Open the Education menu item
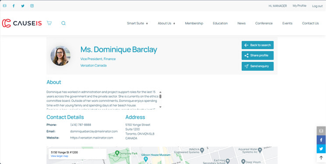 220,23
